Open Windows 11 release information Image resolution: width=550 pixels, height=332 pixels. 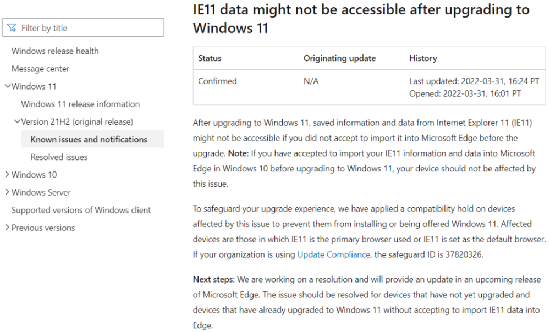tap(80, 104)
